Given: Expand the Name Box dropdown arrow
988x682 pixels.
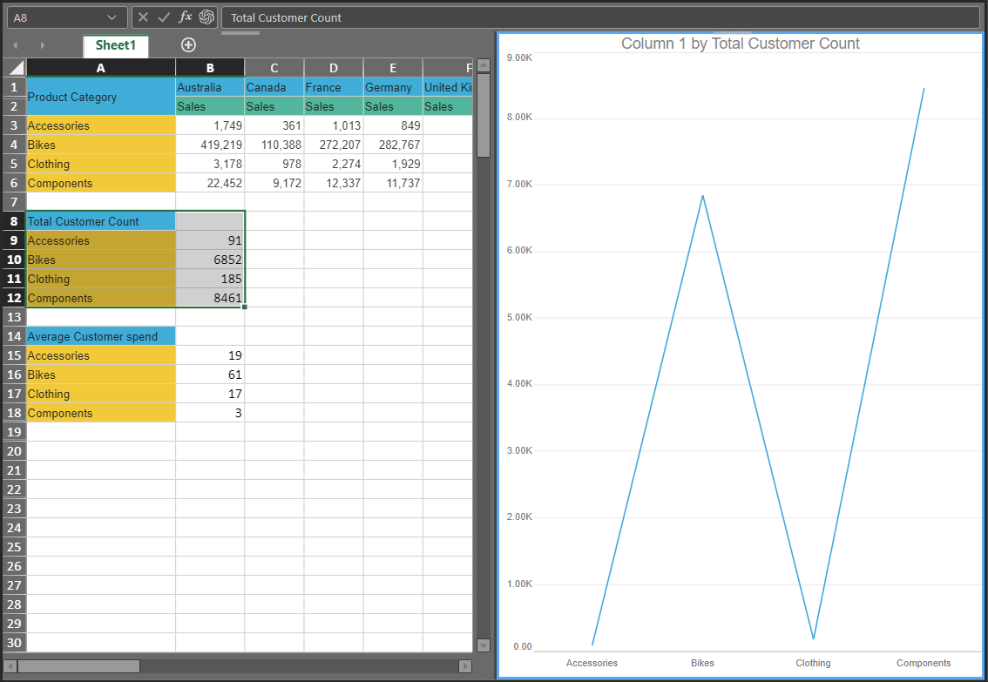Looking at the screenshot, I should (x=112, y=17).
